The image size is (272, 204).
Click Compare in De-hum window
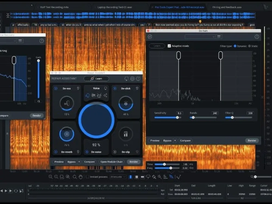pyautogui.click(x=185, y=141)
